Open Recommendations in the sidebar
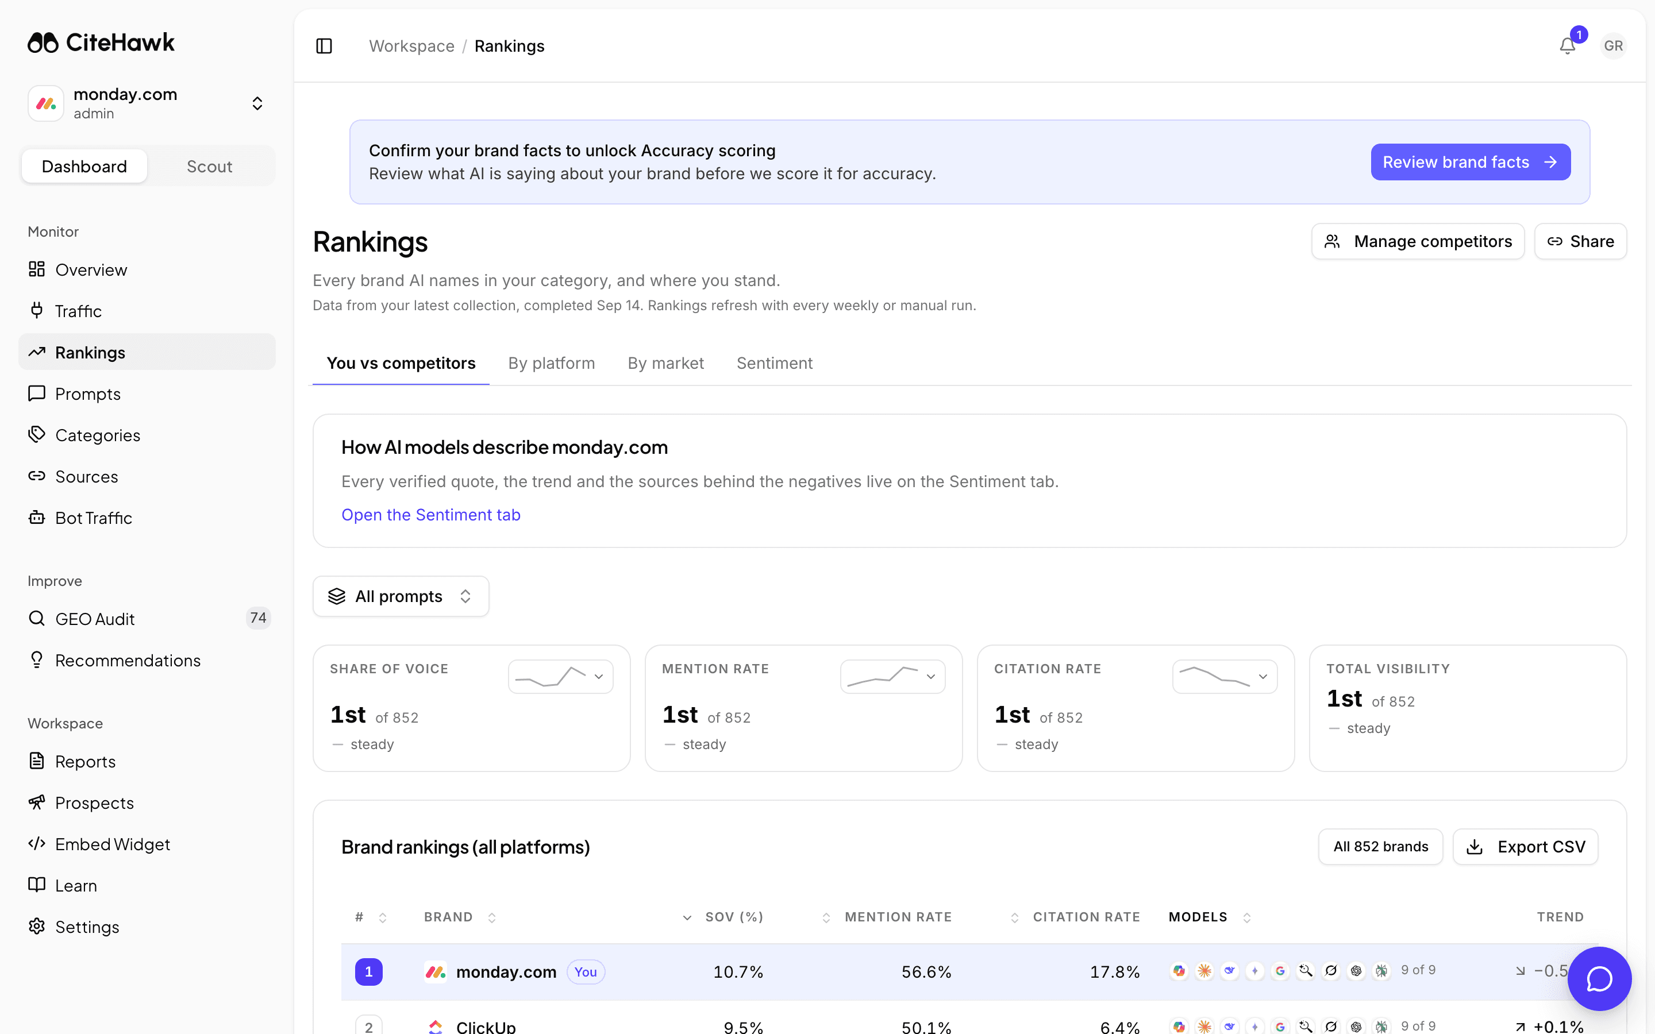The width and height of the screenshot is (1655, 1034). point(147,660)
